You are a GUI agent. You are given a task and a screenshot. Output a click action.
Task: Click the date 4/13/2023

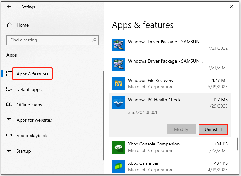pyautogui.click(x=218, y=170)
